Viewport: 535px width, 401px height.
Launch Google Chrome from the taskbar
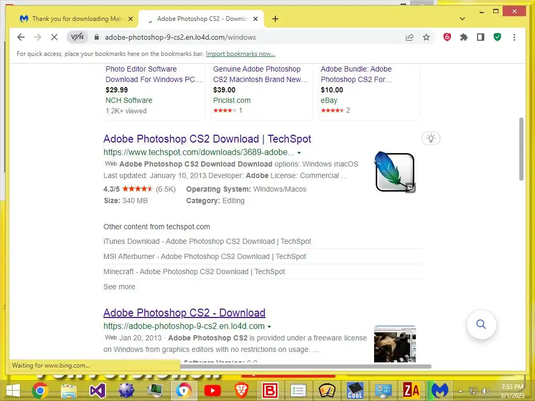click(x=40, y=391)
